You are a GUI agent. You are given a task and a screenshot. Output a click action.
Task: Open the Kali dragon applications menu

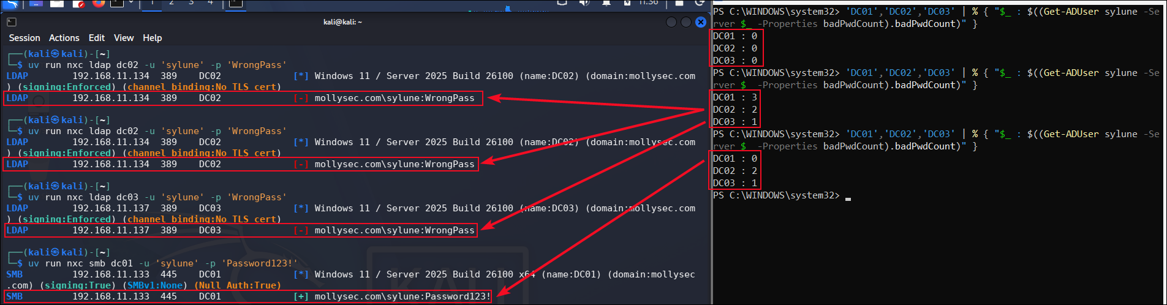click(x=10, y=3)
